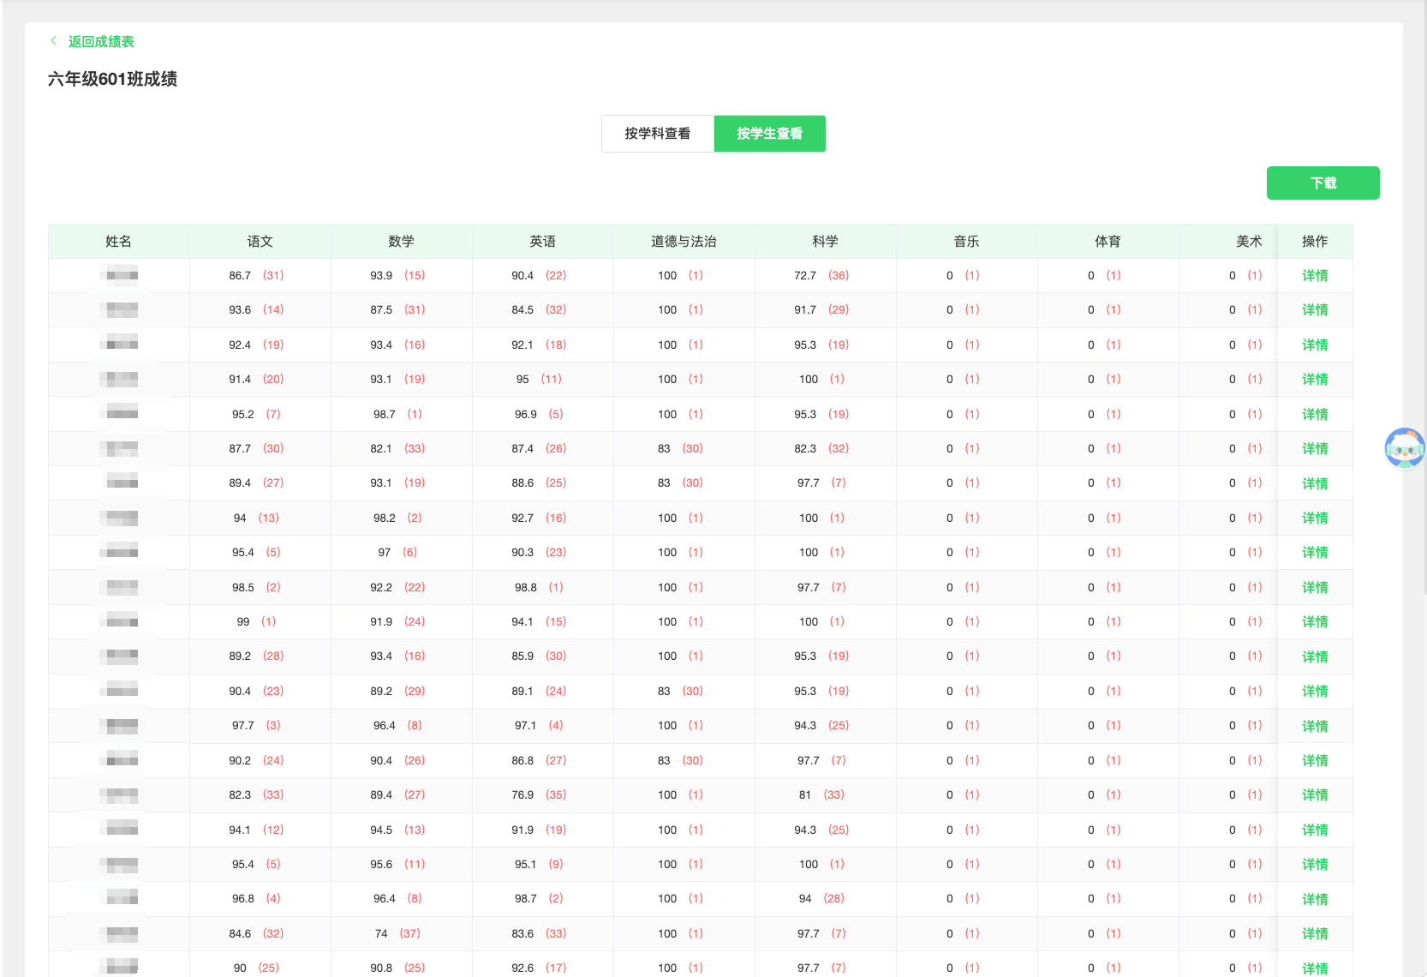The width and height of the screenshot is (1427, 977).
Task: Click the 姓名 column header
Action: click(119, 241)
